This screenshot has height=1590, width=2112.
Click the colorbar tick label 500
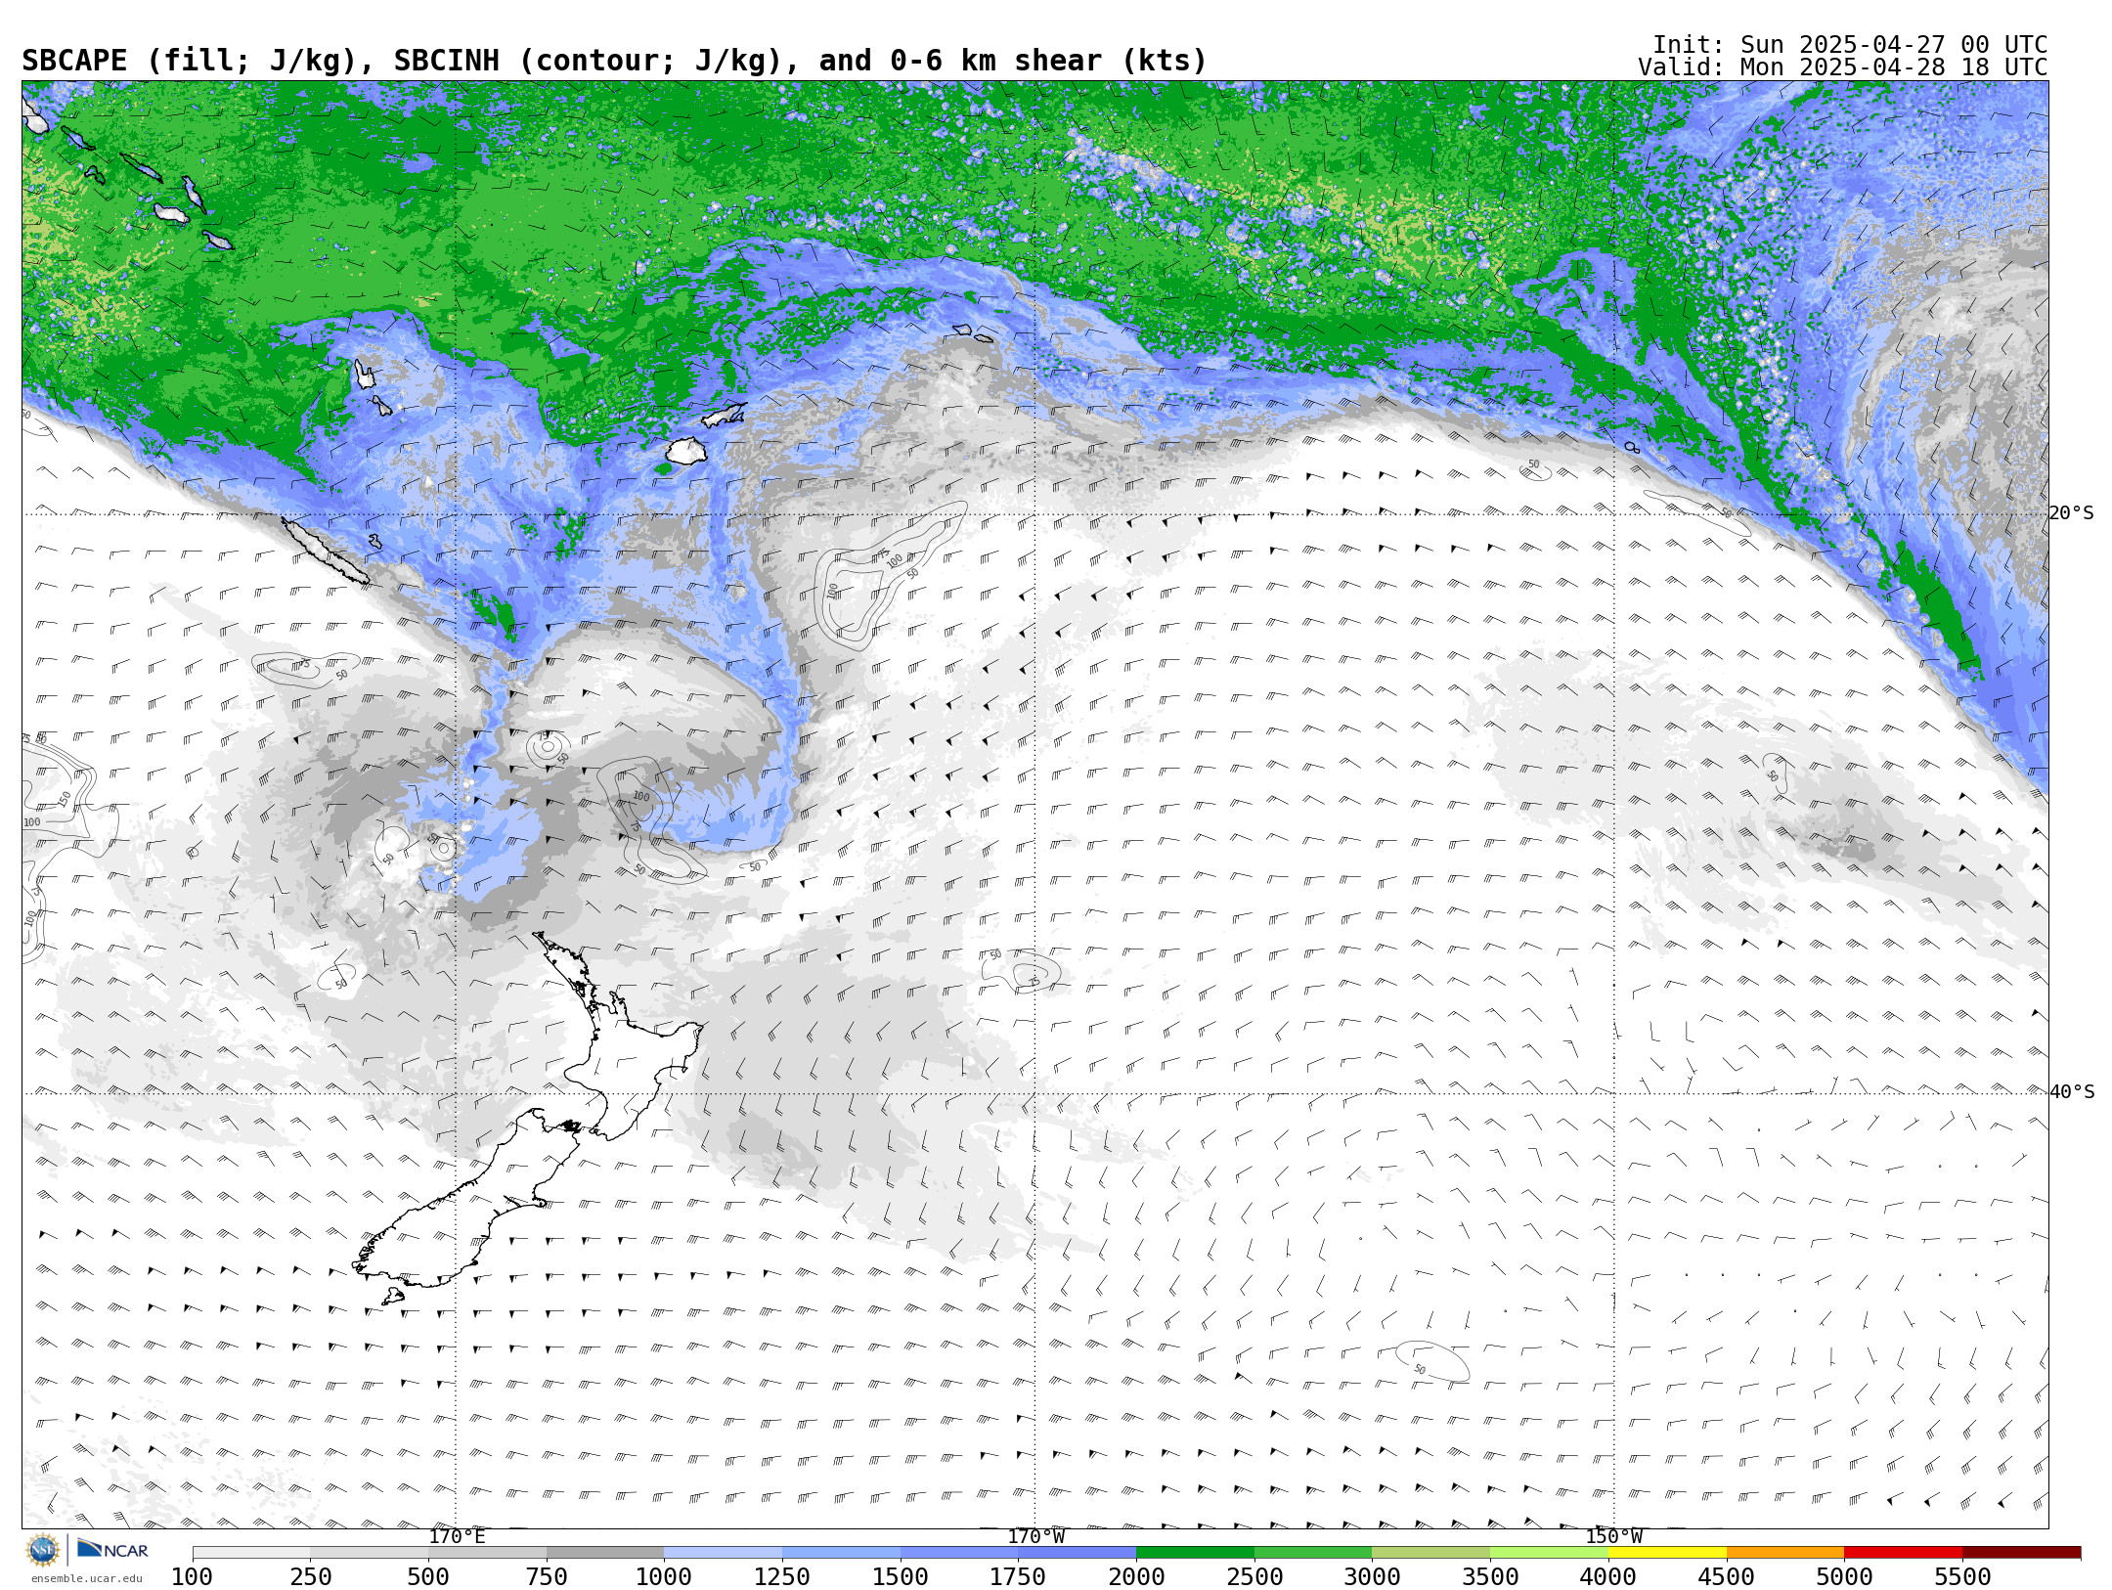(428, 1576)
